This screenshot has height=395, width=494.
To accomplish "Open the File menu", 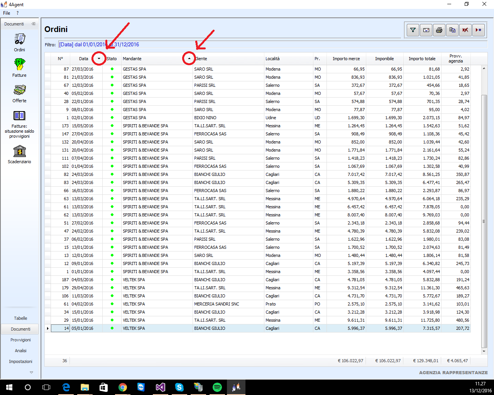I will [7, 13].
